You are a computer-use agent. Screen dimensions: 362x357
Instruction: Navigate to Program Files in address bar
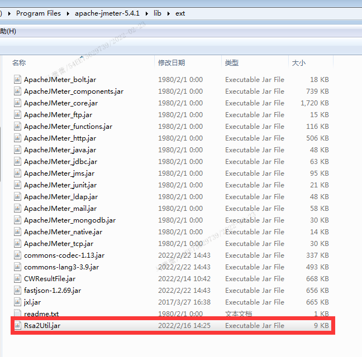[x=39, y=13]
